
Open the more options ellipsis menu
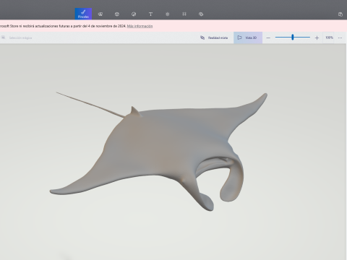340,38
